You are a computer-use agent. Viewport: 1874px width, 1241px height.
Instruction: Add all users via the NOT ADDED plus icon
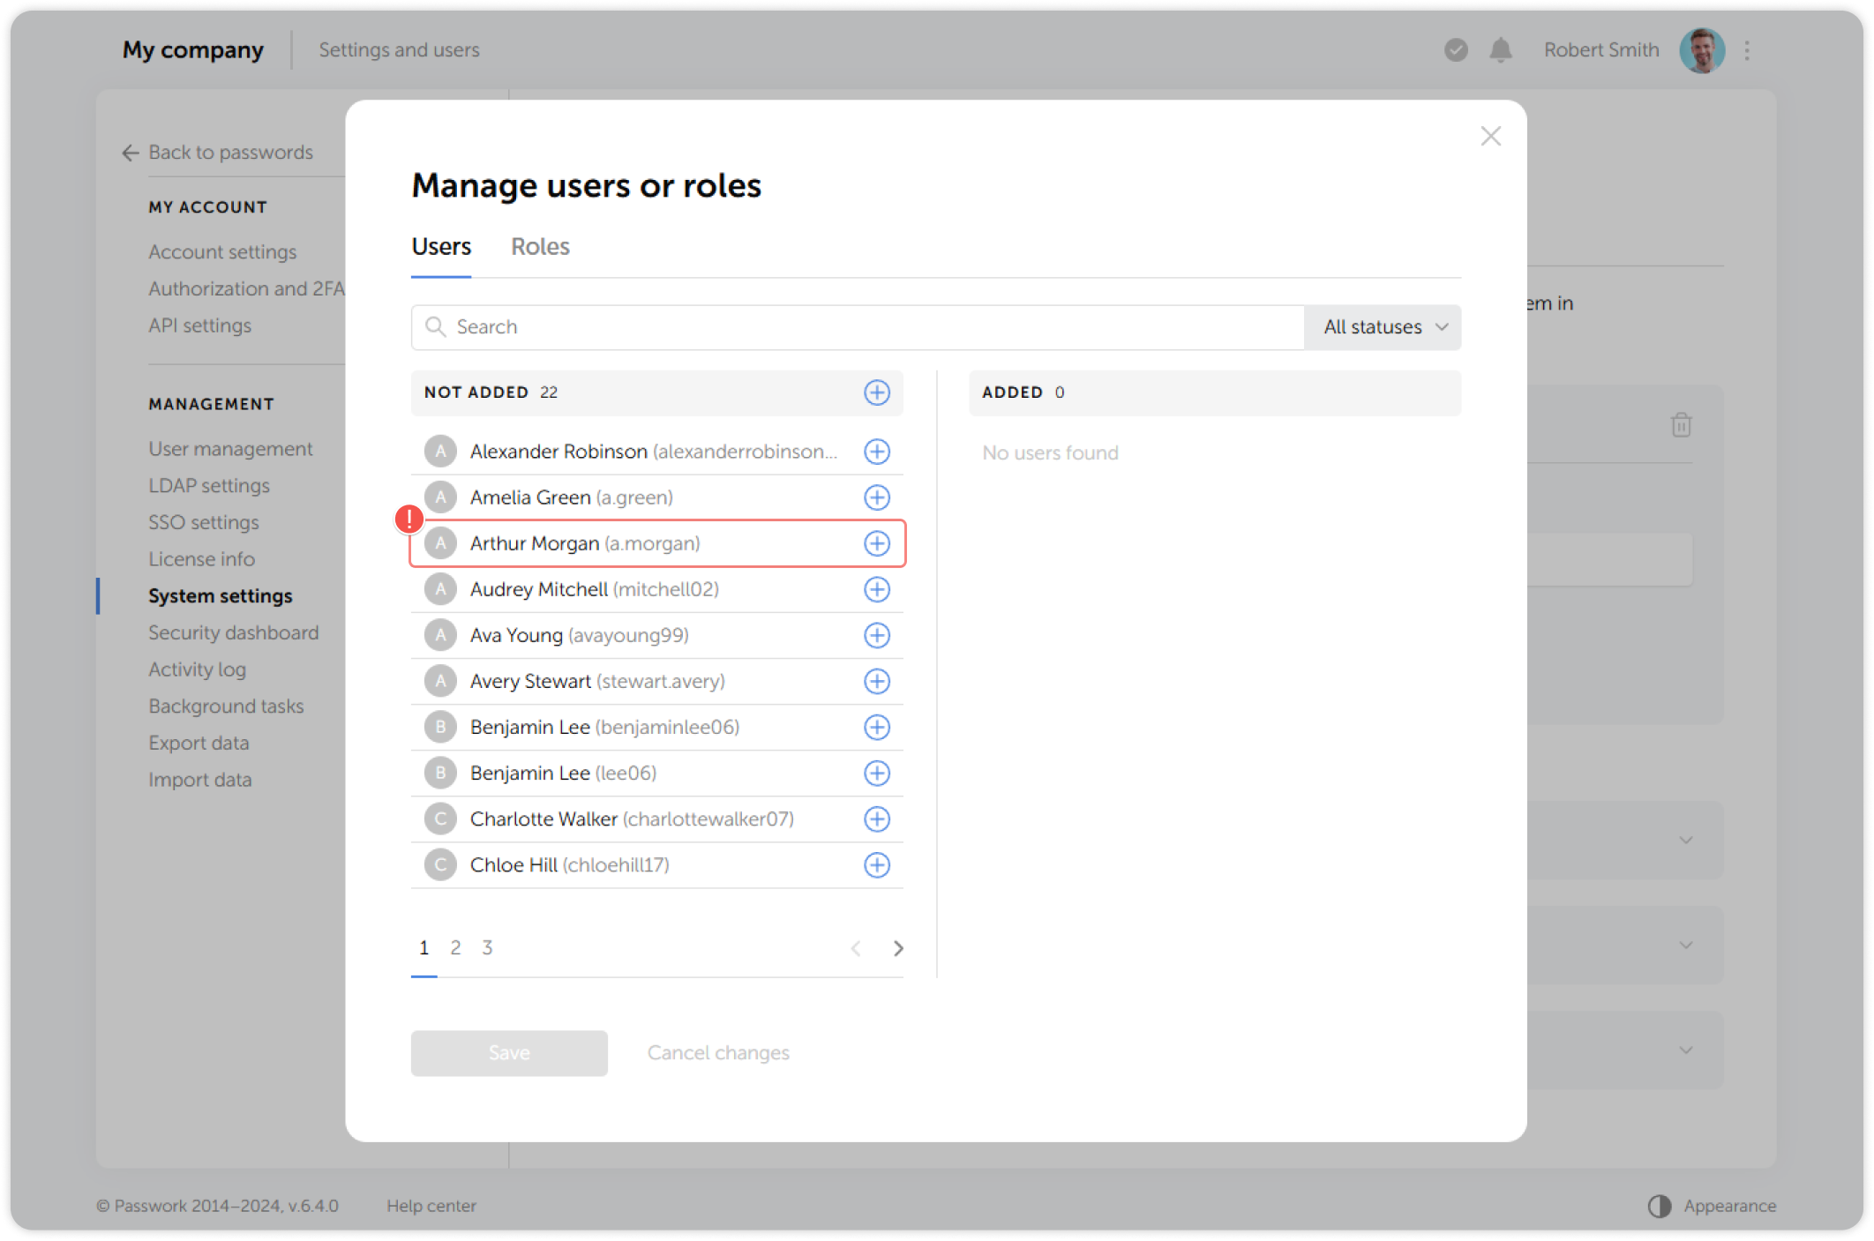tap(876, 392)
